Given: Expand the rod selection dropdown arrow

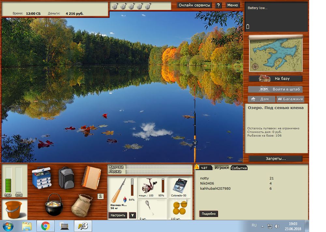Looking at the screenshot, I should pos(132,215).
